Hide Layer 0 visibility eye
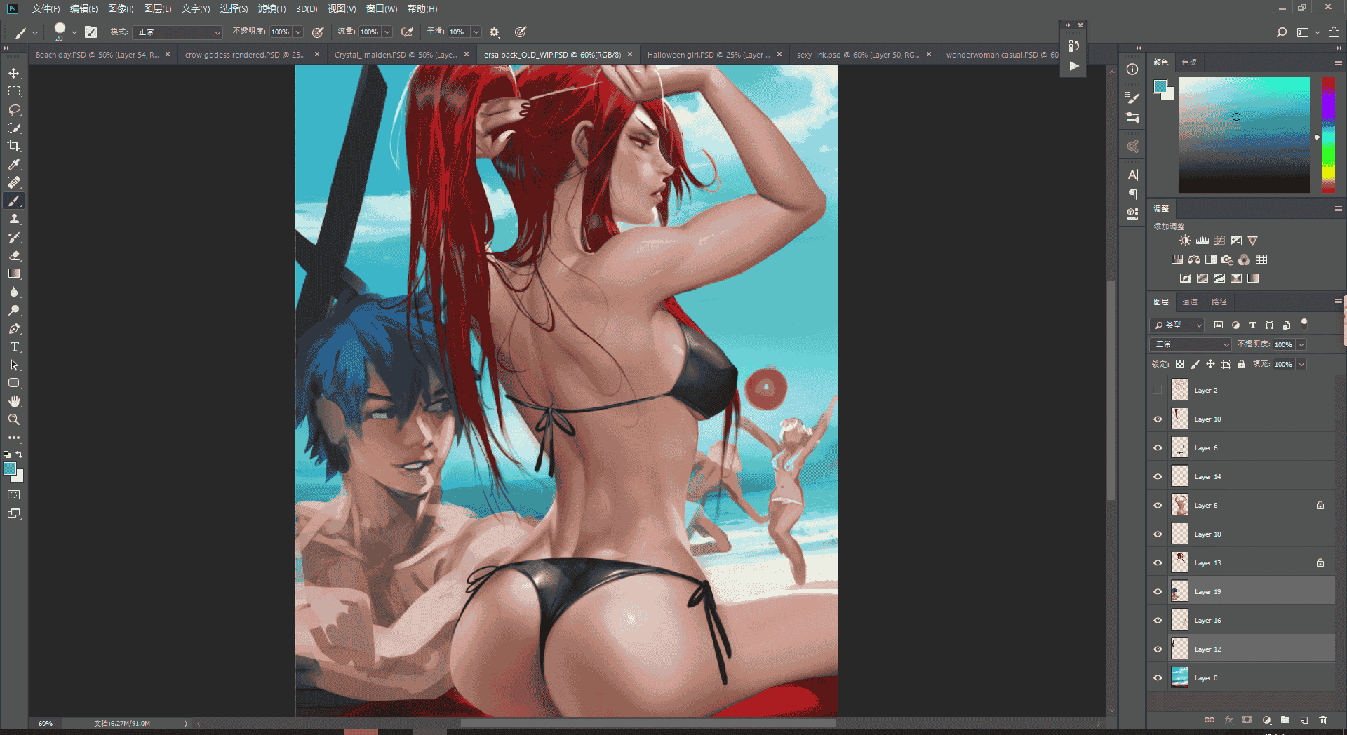1347x735 pixels. (1158, 677)
